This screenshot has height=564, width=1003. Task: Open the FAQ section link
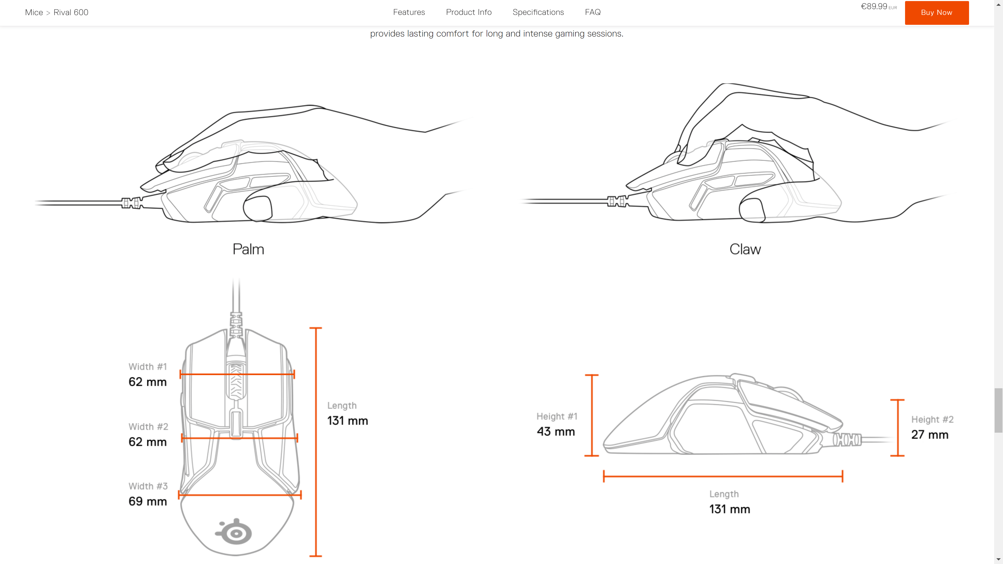coord(593,12)
